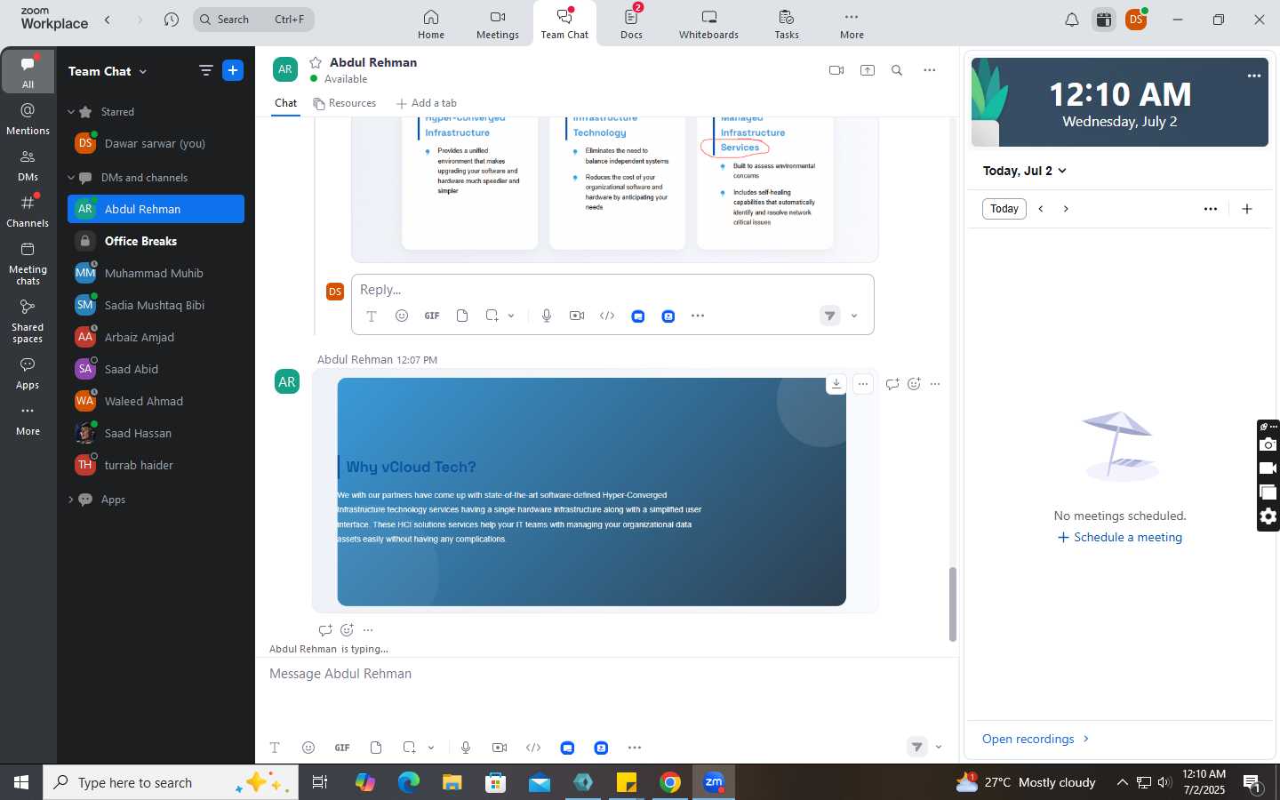Open send options dropdown in message composer

point(939,747)
